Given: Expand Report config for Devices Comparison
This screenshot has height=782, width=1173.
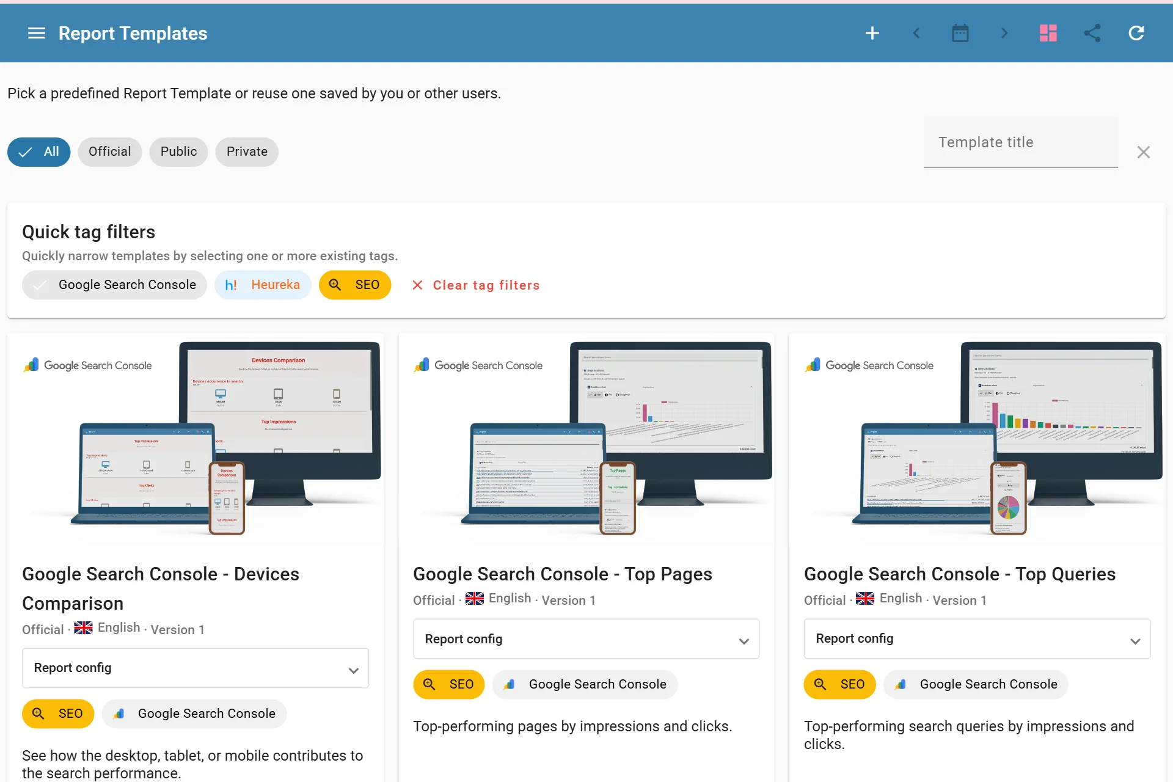Looking at the screenshot, I should click(195, 668).
